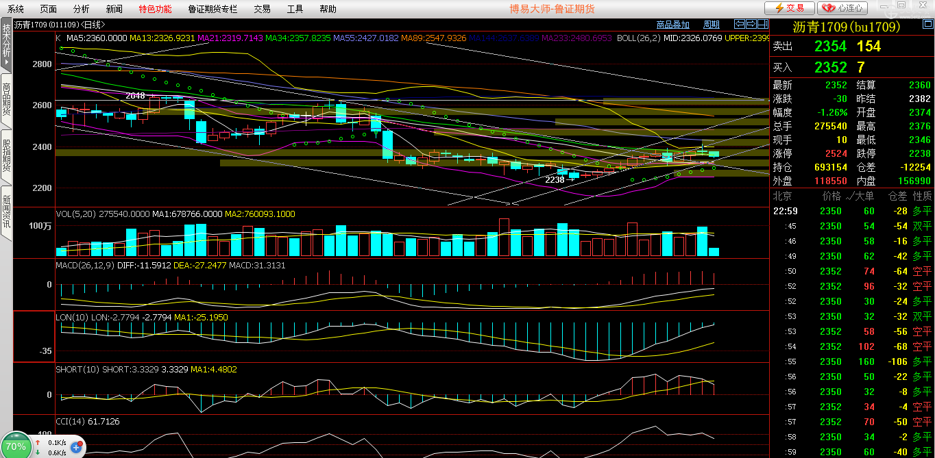
Task: Click the 内盘 value 156990
Action: click(914, 181)
